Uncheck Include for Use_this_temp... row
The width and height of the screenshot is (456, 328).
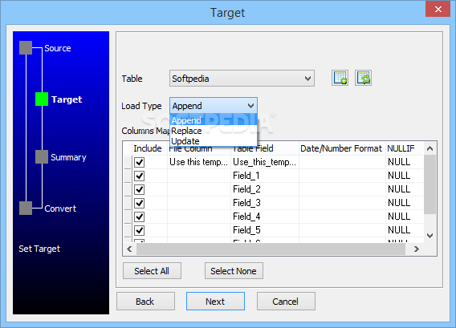140,162
